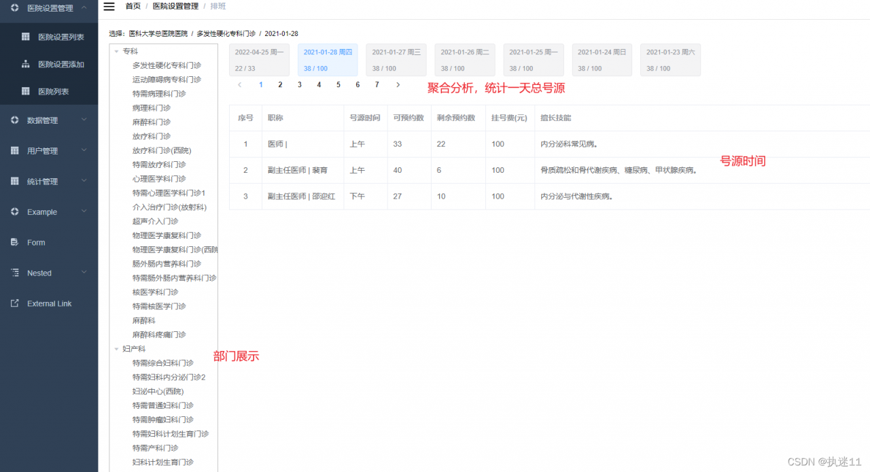Click the Example sidebar icon
Viewport: 870px width, 472px height.
[16, 212]
